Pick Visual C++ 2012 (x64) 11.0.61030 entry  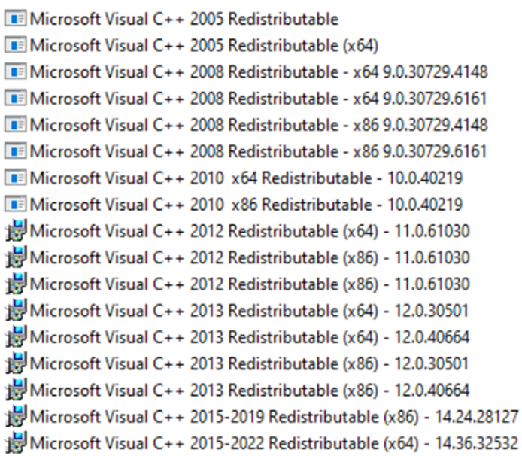point(250,231)
